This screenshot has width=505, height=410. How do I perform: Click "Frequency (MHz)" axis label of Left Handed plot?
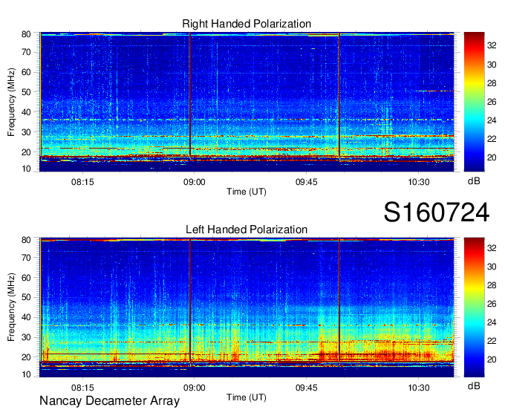[11, 307]
